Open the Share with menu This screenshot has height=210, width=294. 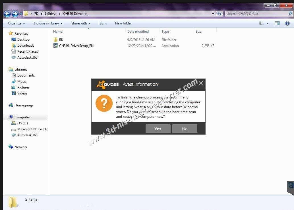81,23
